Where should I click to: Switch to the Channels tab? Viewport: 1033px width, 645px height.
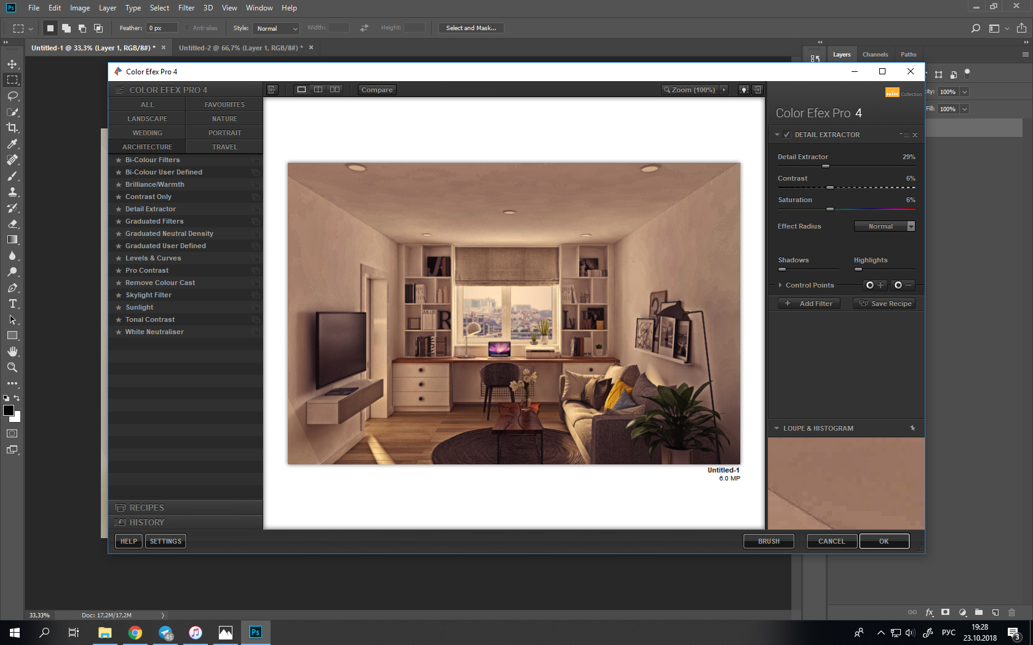[875, 55]
